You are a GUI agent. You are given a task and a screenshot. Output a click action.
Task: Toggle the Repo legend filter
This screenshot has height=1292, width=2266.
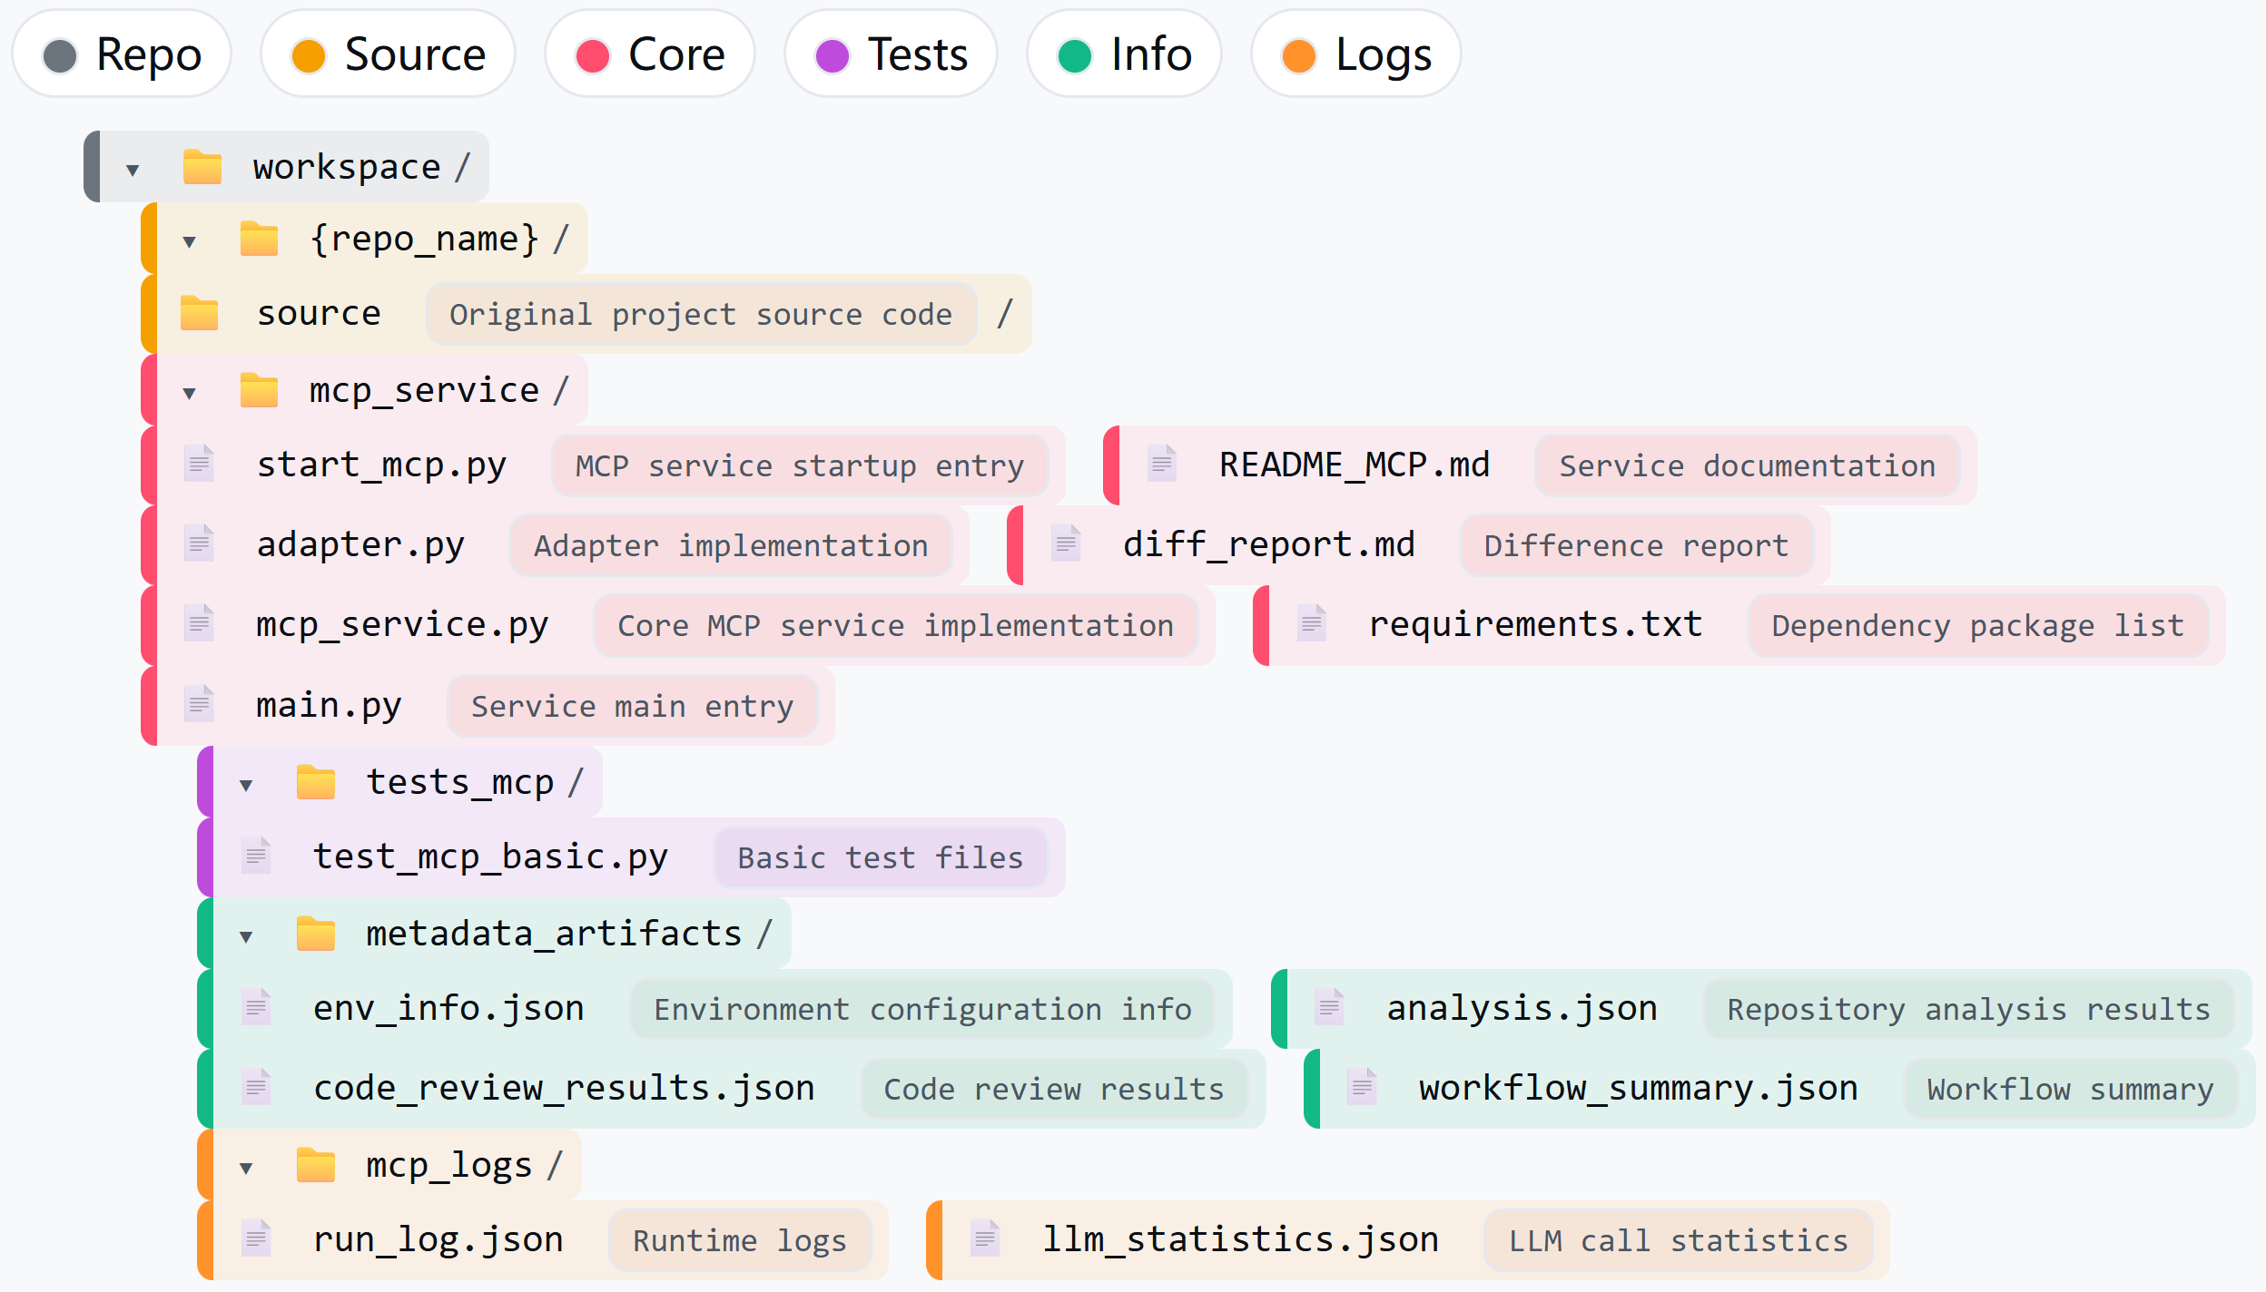[x=122, y=54]
